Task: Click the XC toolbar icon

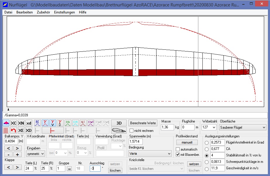Action: [13, 123]
